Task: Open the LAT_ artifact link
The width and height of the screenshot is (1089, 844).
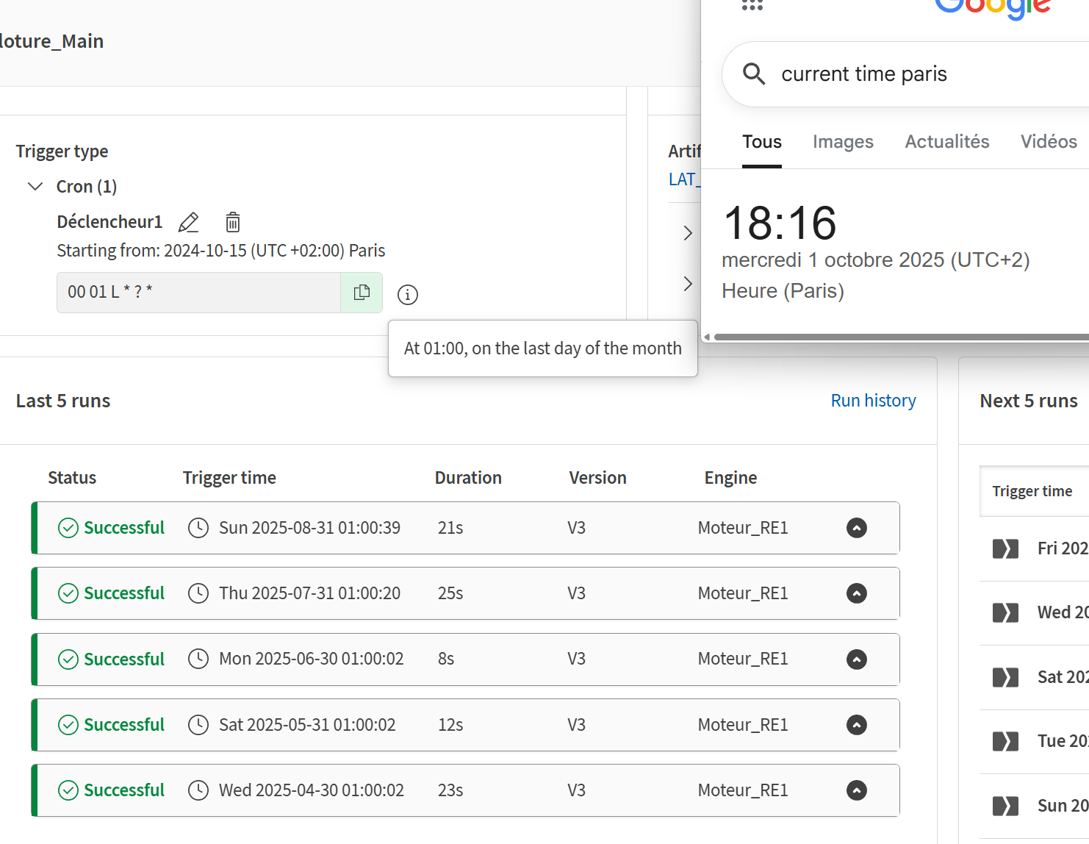Action: pos(683,179)
